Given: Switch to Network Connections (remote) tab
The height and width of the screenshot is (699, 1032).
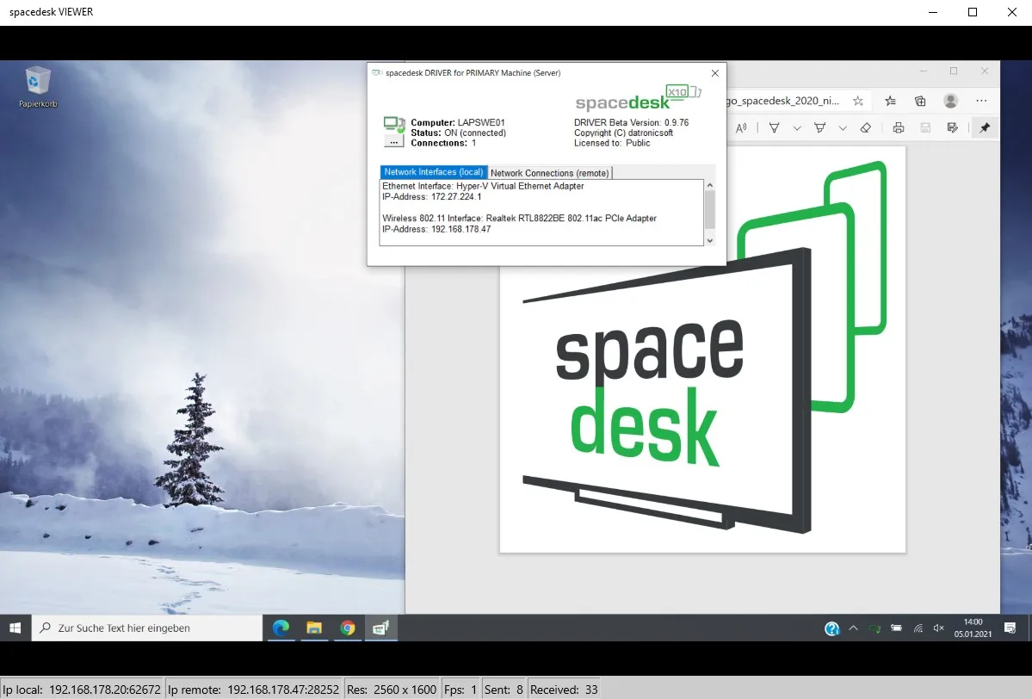Looking at the screenshot, I should [x=549, y=172].
